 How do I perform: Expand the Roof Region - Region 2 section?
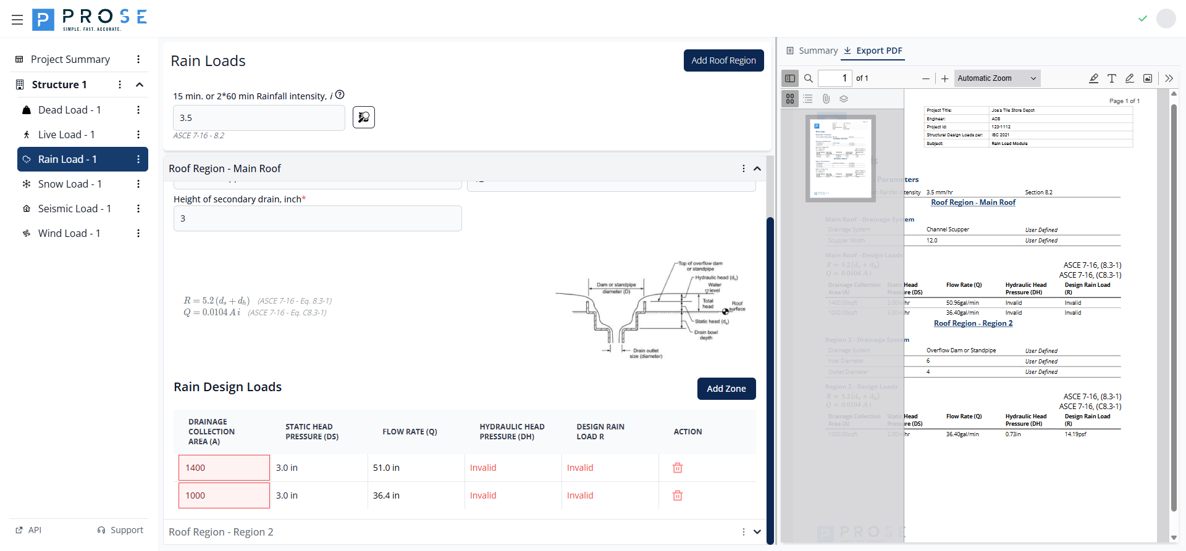click(757, 532)
